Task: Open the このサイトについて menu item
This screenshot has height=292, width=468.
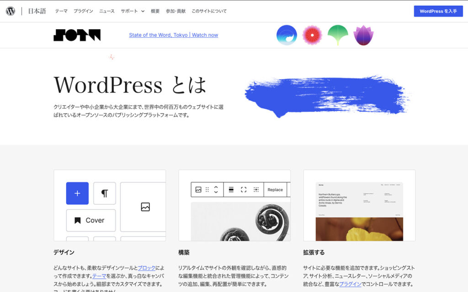Action: pyautogui.click(x=209, y=11)
